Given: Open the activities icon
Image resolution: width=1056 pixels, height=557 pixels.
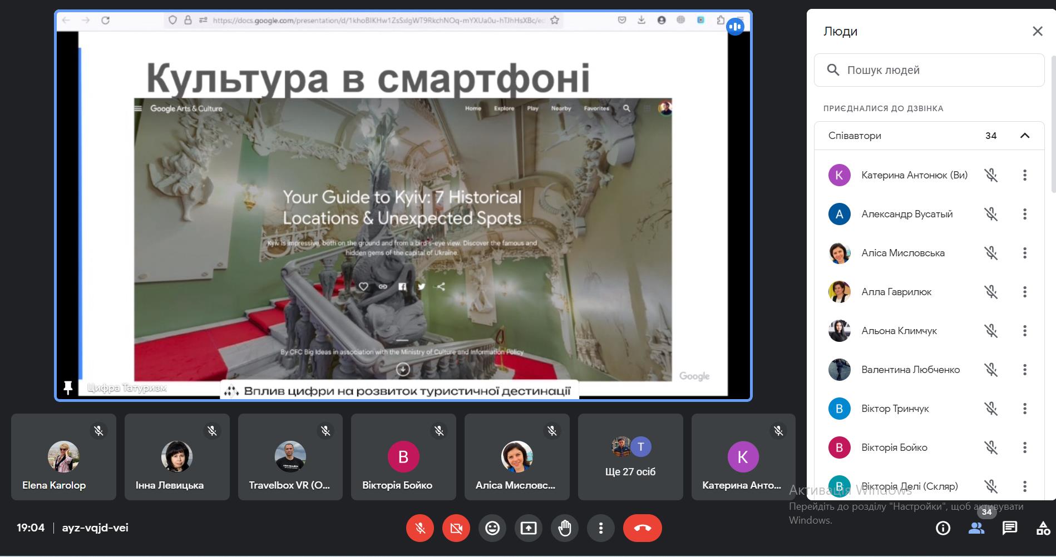Looking at the screenshot, I should pyautogui.click(x=1043, y=528).
